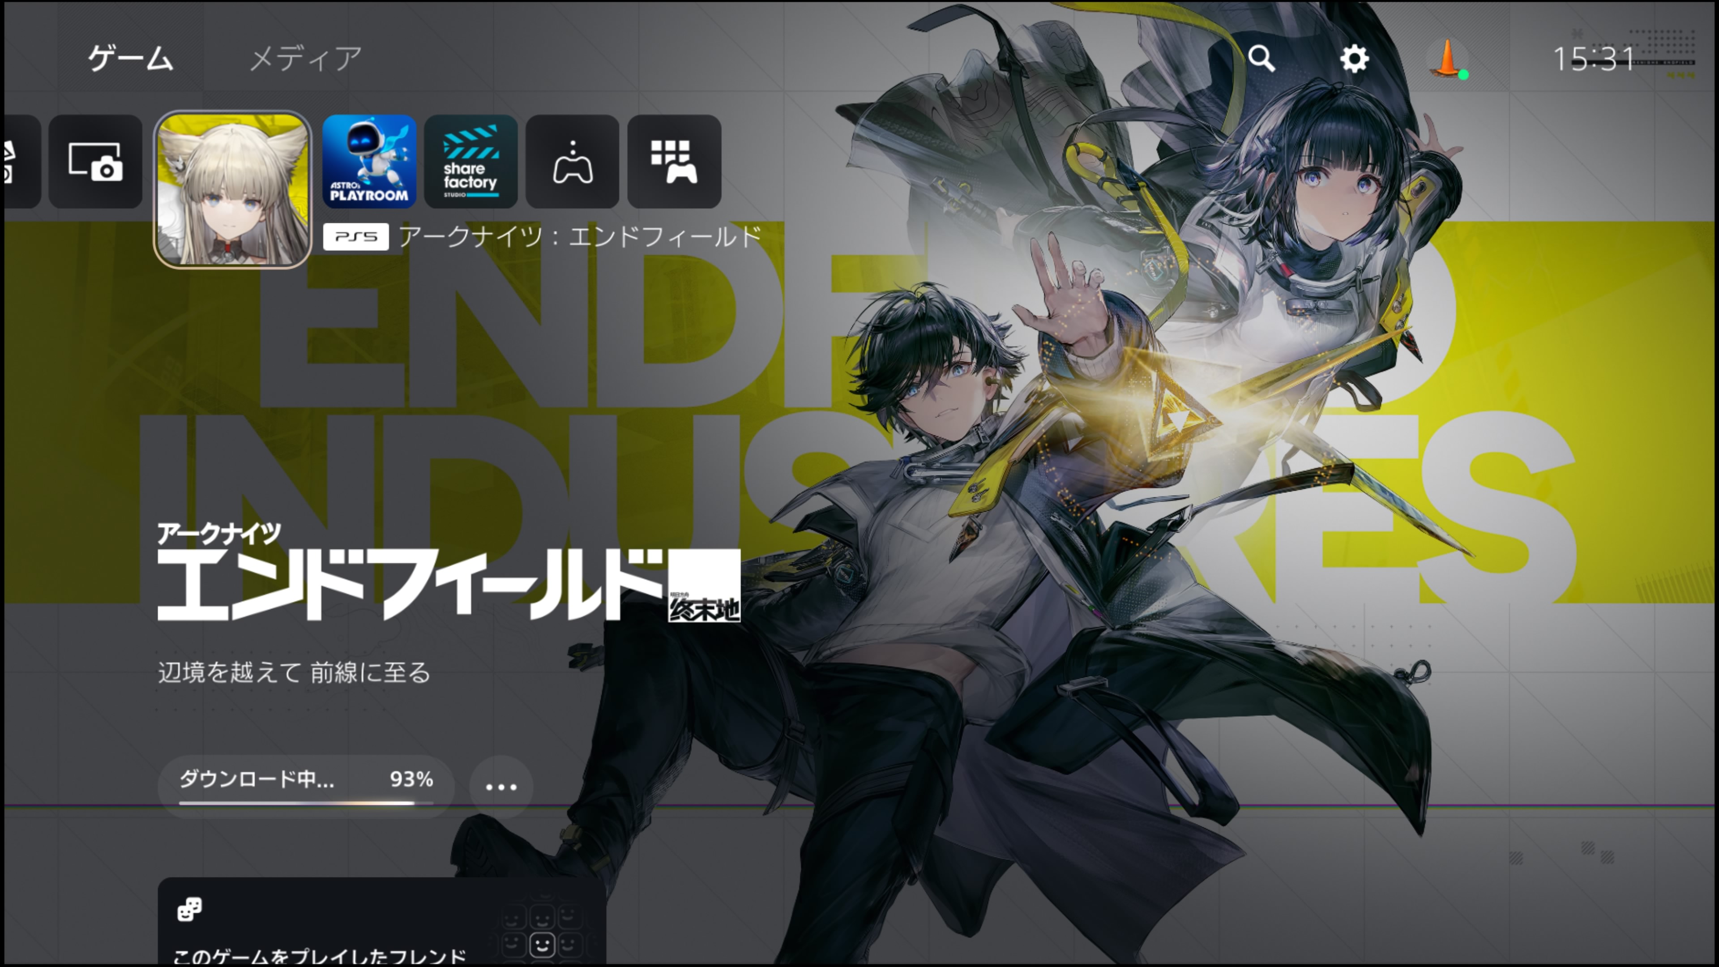Select the controller icon tile
Image resolution: width=1719 pixels, height=967 pixels.
[572, 162]
